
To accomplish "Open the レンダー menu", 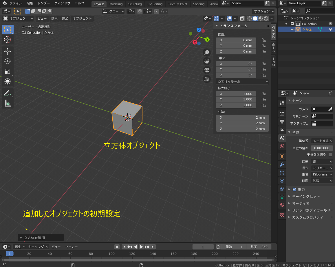I will point(44,3).
